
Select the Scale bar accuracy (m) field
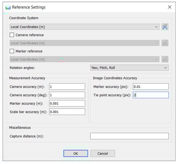(x=67, y=112)
